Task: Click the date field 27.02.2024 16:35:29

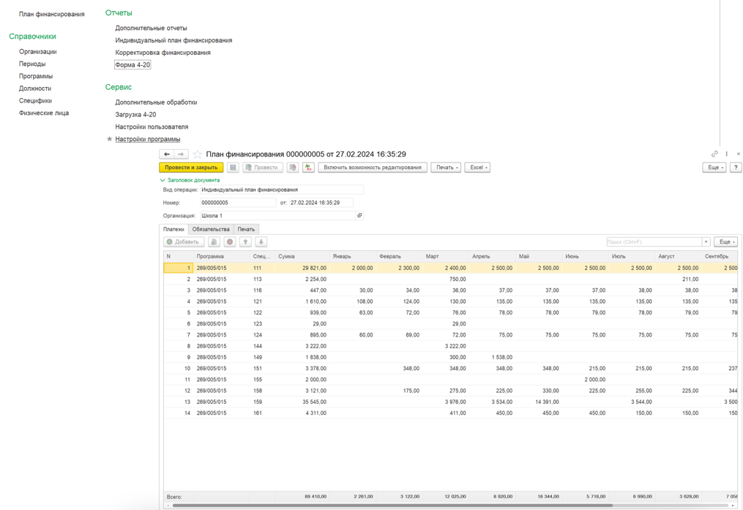Action: click(x=321, y=203)
